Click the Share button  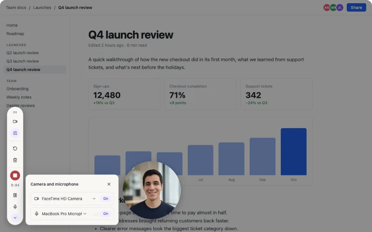(356, 7)
